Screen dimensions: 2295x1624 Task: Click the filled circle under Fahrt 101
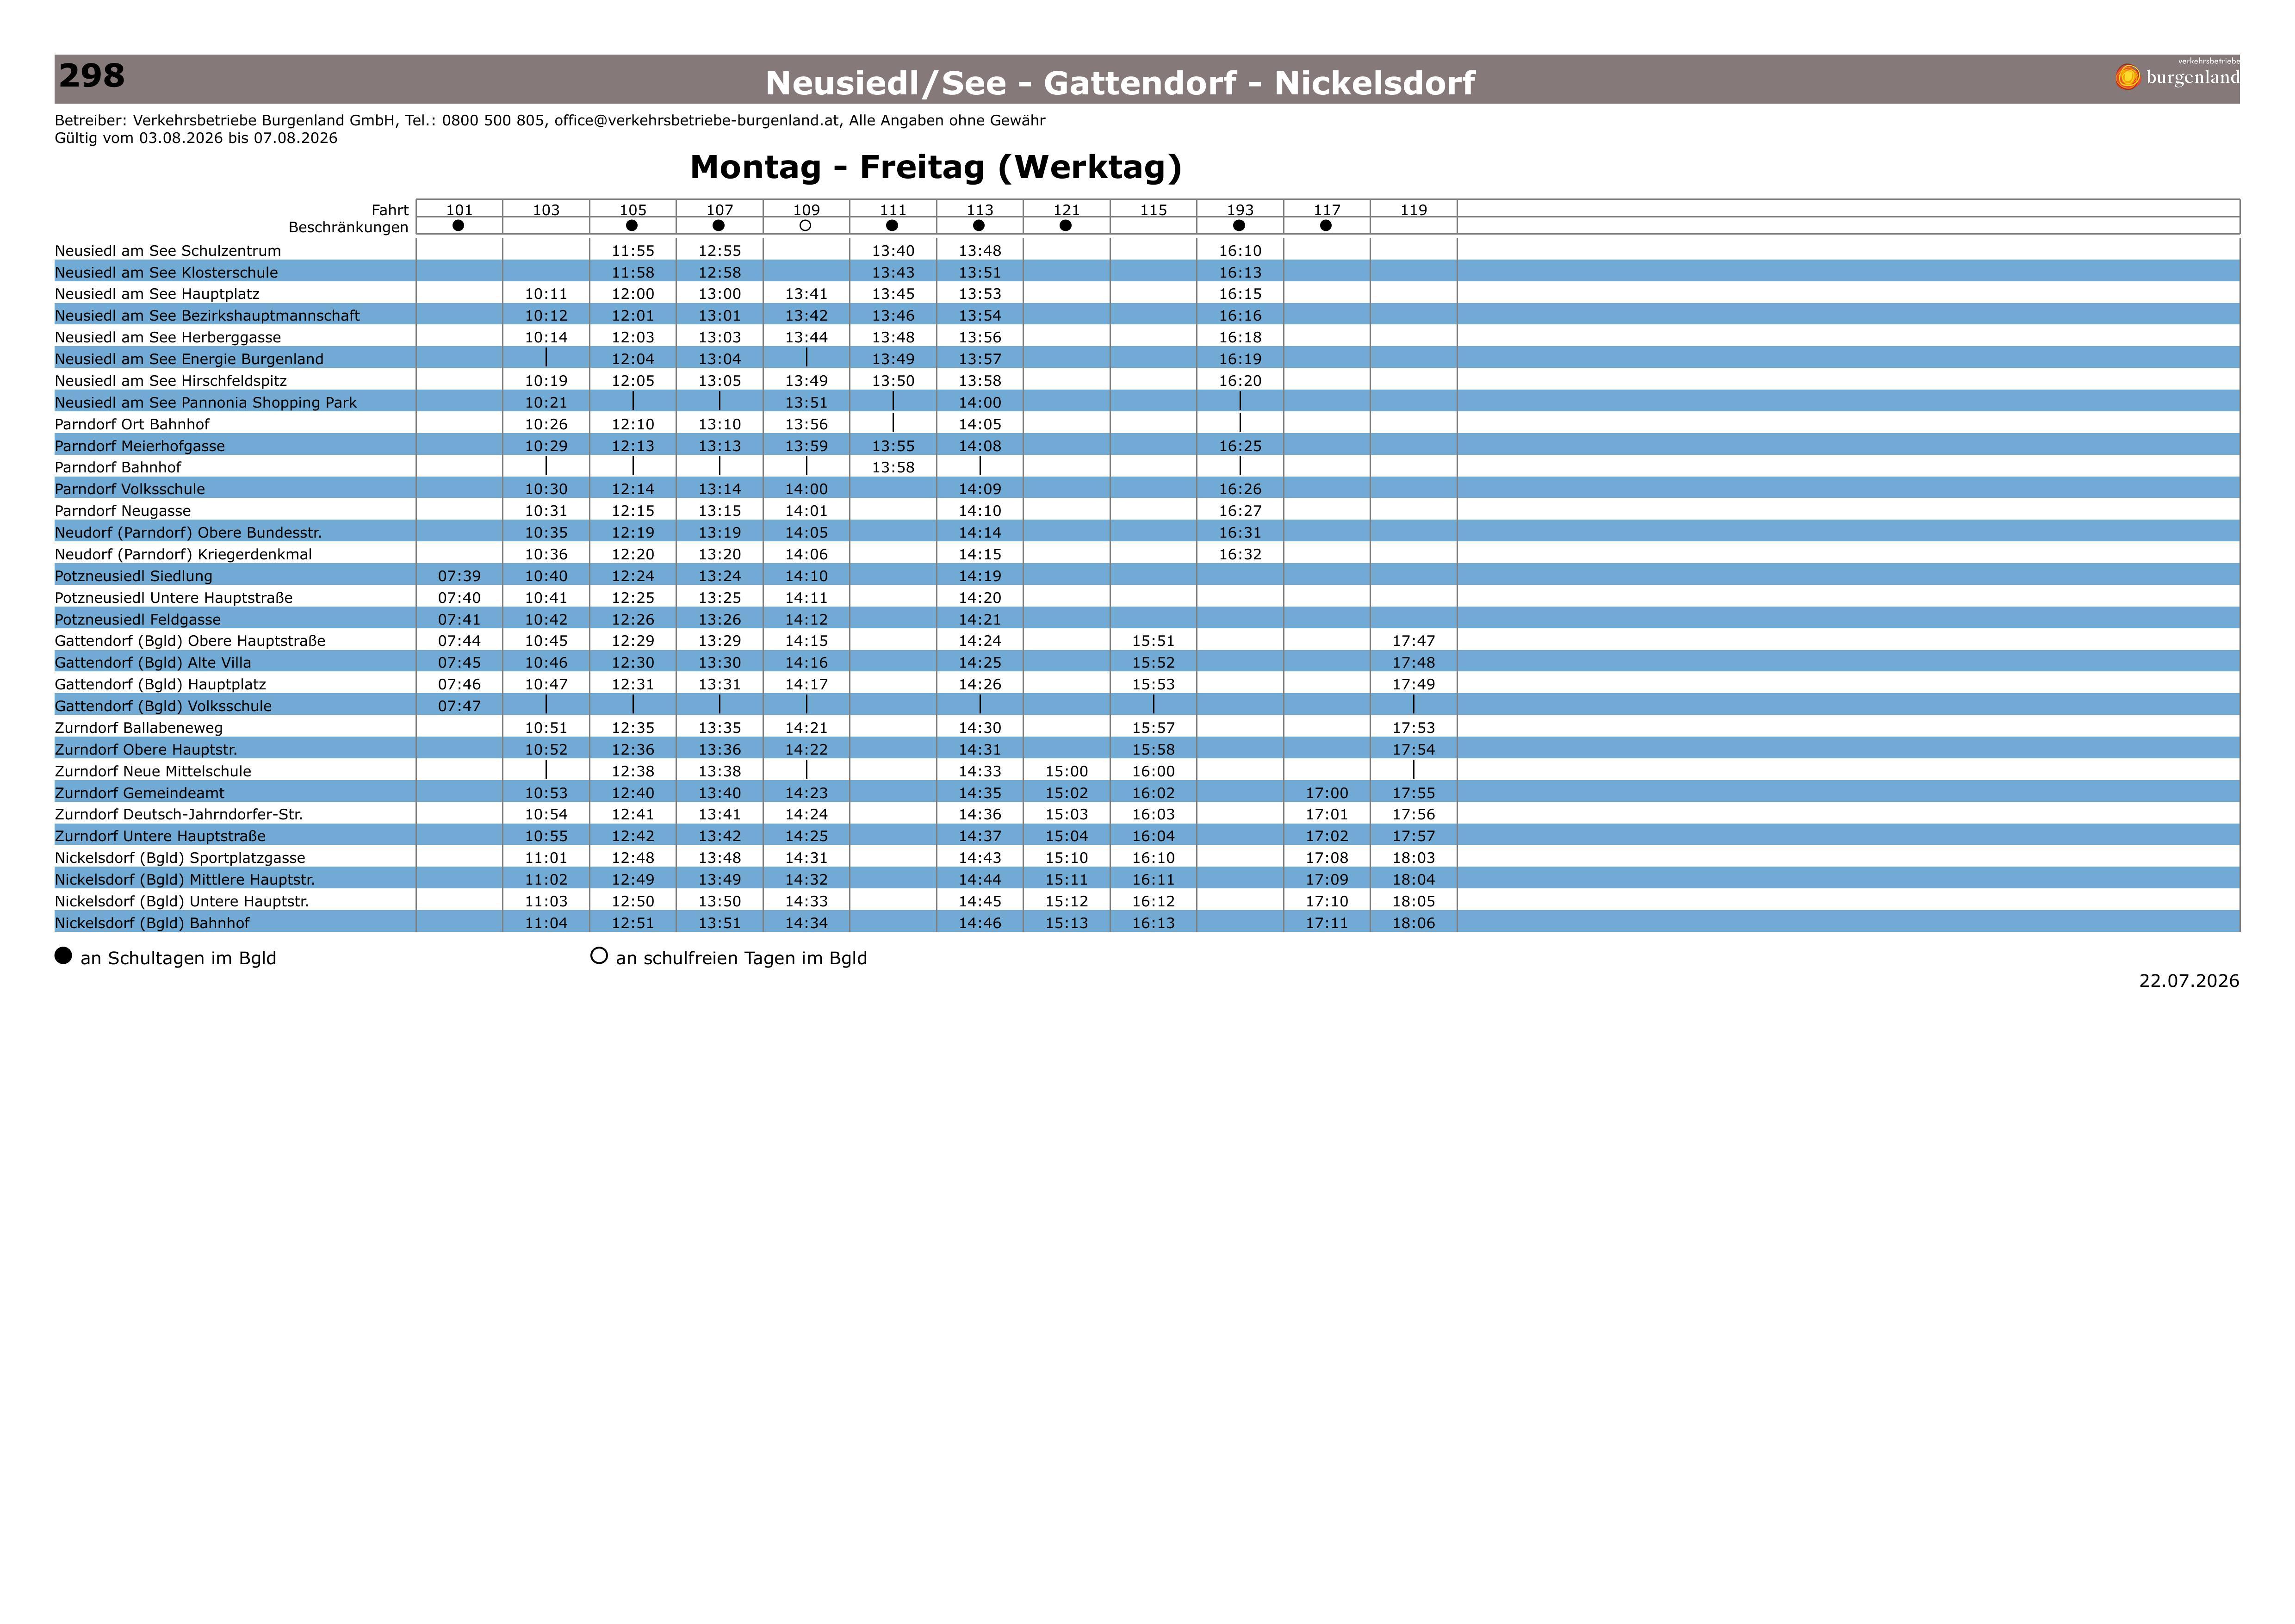[458, 226]
